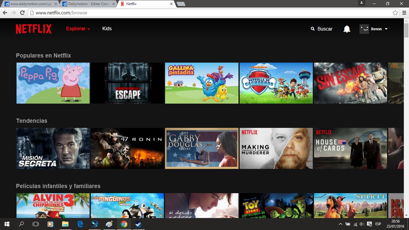Click the scrollbar up arrow
Image resolution: width=409 pixels, height=230 pixels.
pyautogui.click(x=406, y=21)
